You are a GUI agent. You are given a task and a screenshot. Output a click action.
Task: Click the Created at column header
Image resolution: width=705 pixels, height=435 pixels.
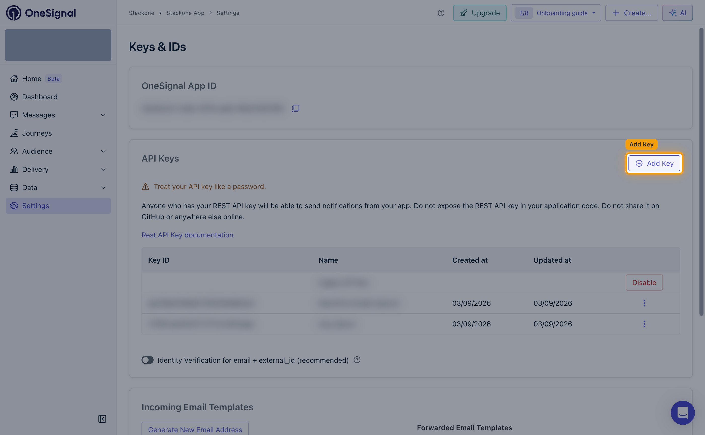coord(470,260)
